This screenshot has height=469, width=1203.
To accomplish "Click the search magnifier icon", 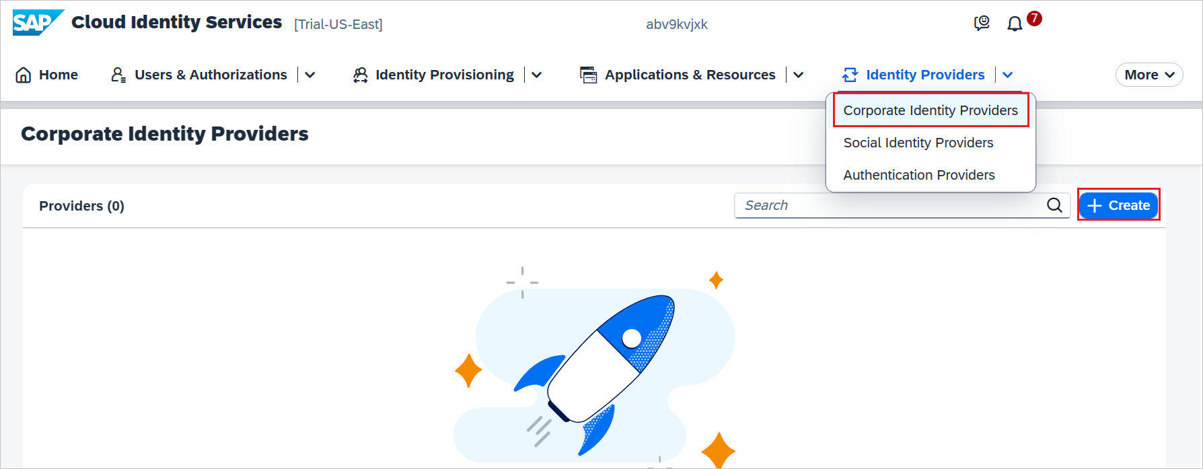I will point(1054,205).
